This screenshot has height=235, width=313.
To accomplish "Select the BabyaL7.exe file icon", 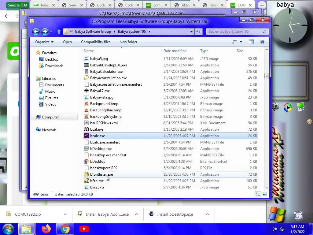I will point(86,91).
